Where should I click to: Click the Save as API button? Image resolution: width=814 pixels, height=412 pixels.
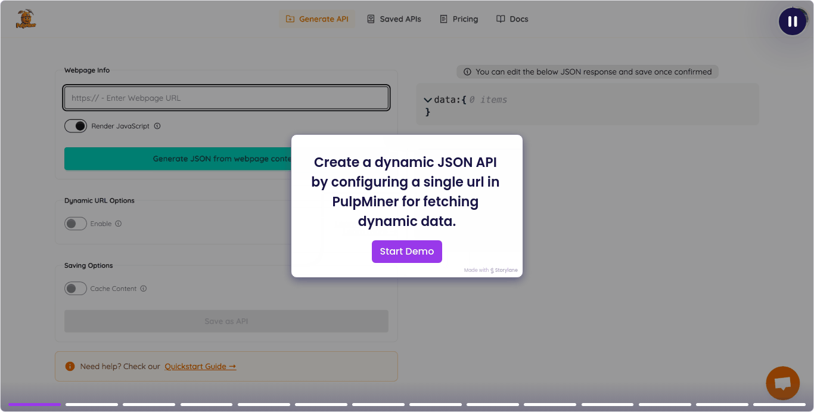click(x=226, y=321)
